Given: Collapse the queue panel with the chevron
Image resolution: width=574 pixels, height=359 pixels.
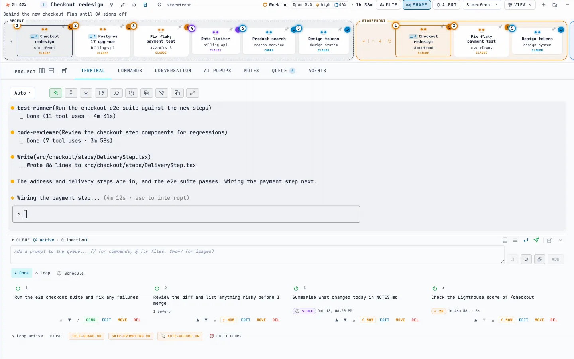Looking at the screenshot, I should [x=560, y=240].
